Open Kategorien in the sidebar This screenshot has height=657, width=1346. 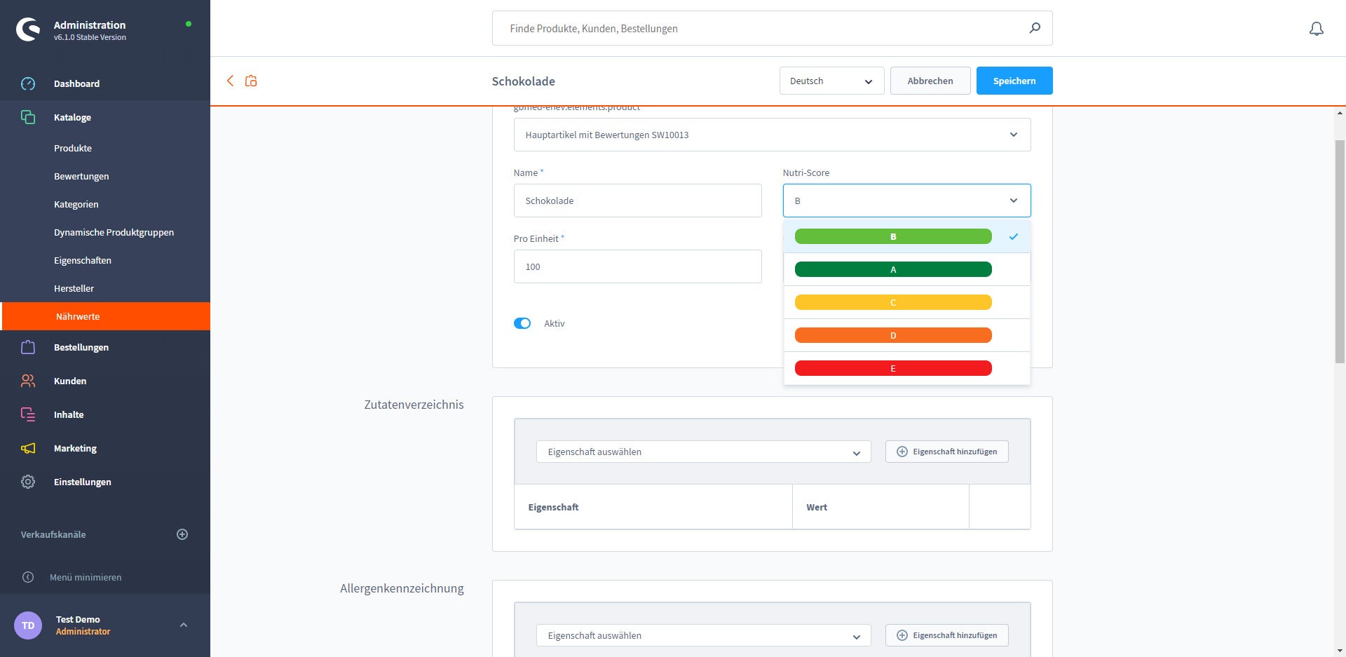click(x=76, y=204)
